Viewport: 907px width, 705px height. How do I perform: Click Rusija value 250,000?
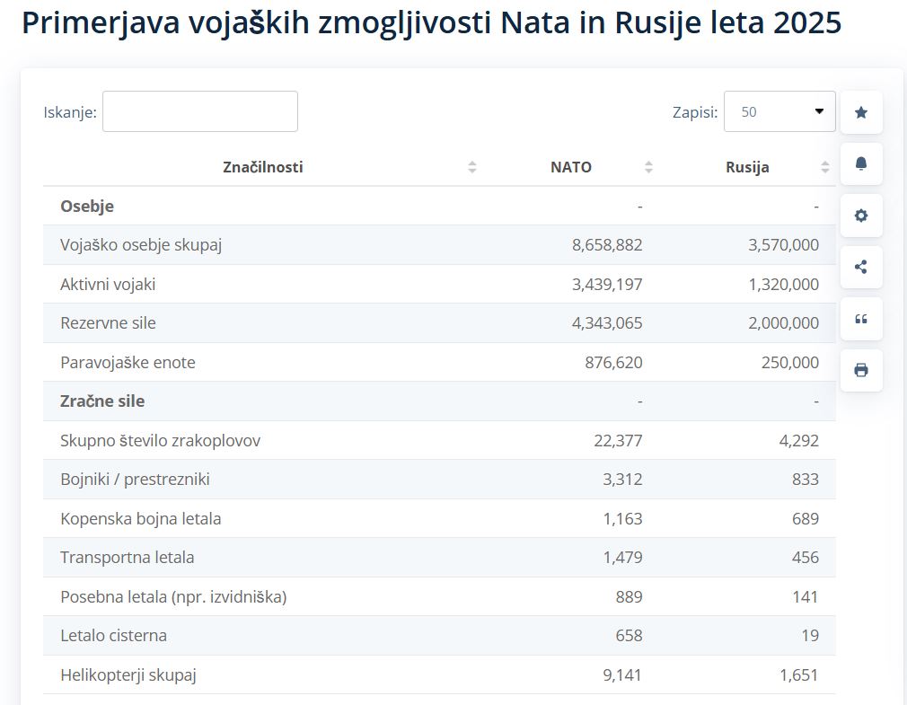pyautogui.click(x=789, y=363)
